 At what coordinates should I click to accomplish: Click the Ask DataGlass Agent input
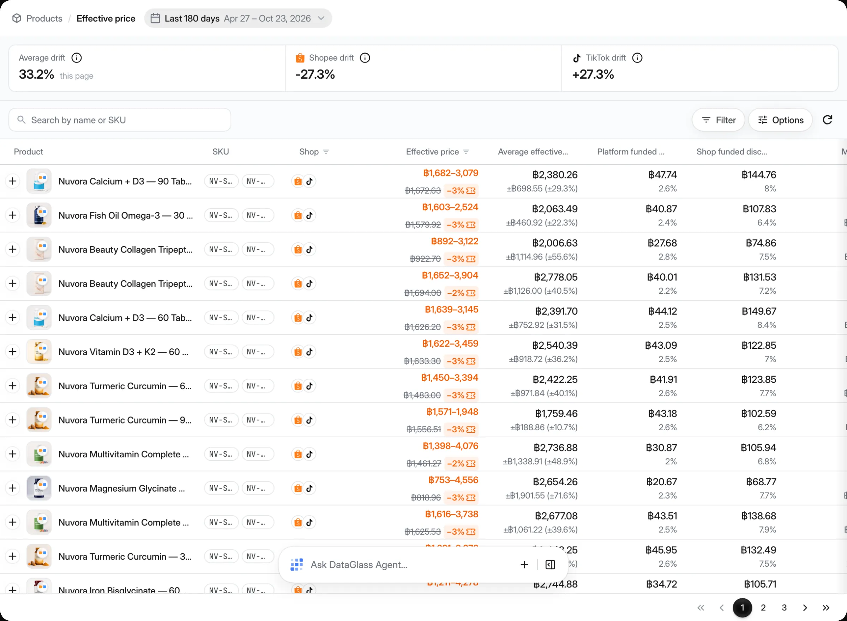pos(410,565)
